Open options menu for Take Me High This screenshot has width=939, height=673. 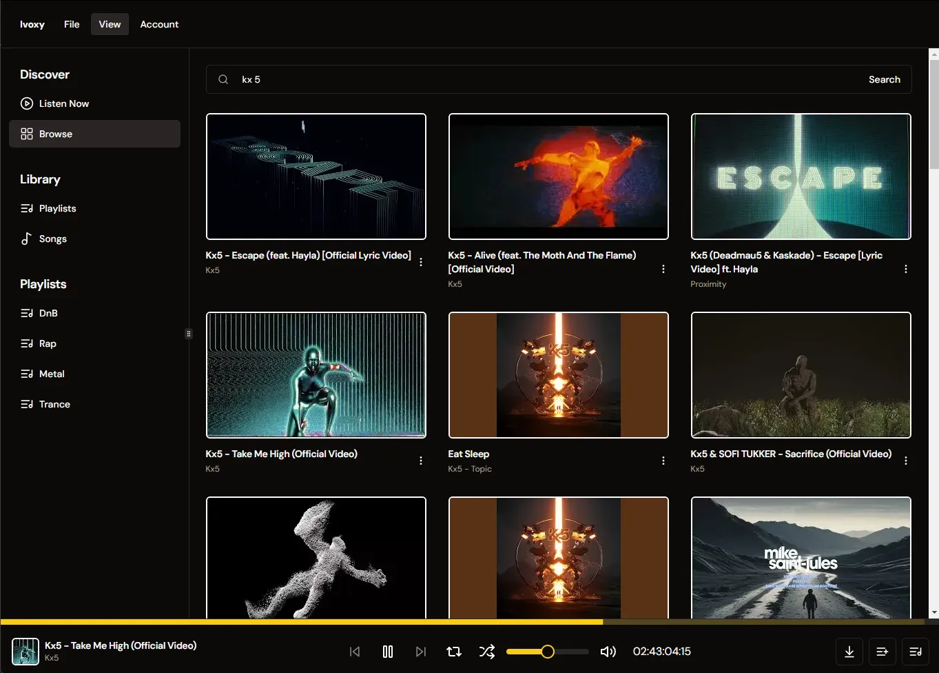tap(421, 461)
